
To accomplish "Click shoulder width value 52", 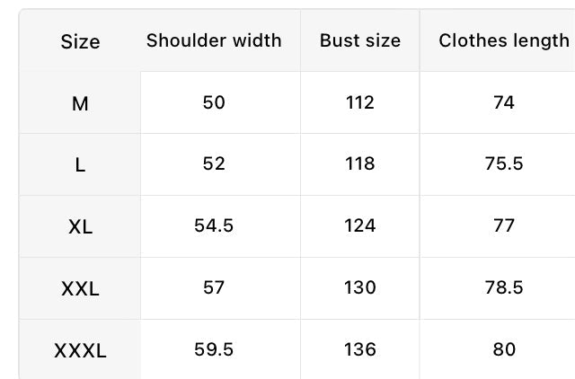I will pos(214,164).
